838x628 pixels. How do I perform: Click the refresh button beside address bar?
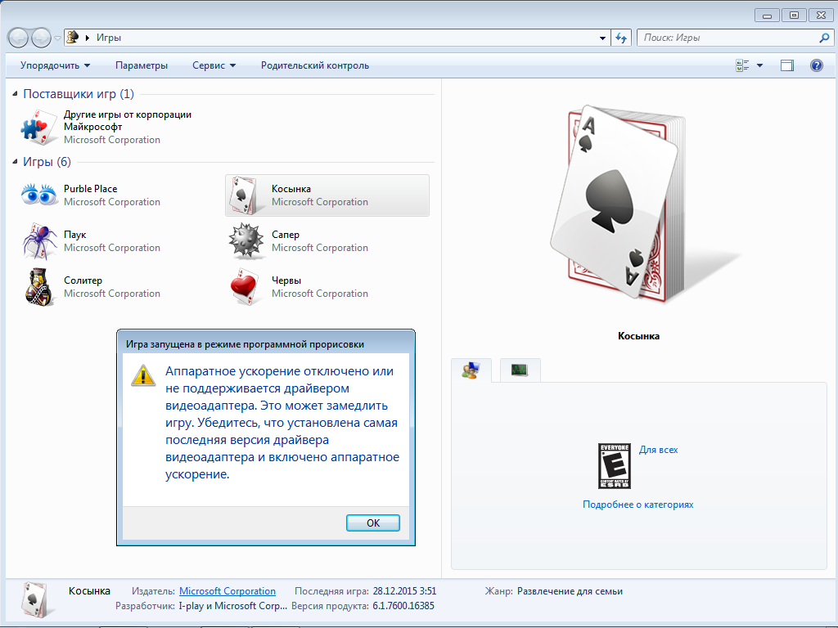621,38
